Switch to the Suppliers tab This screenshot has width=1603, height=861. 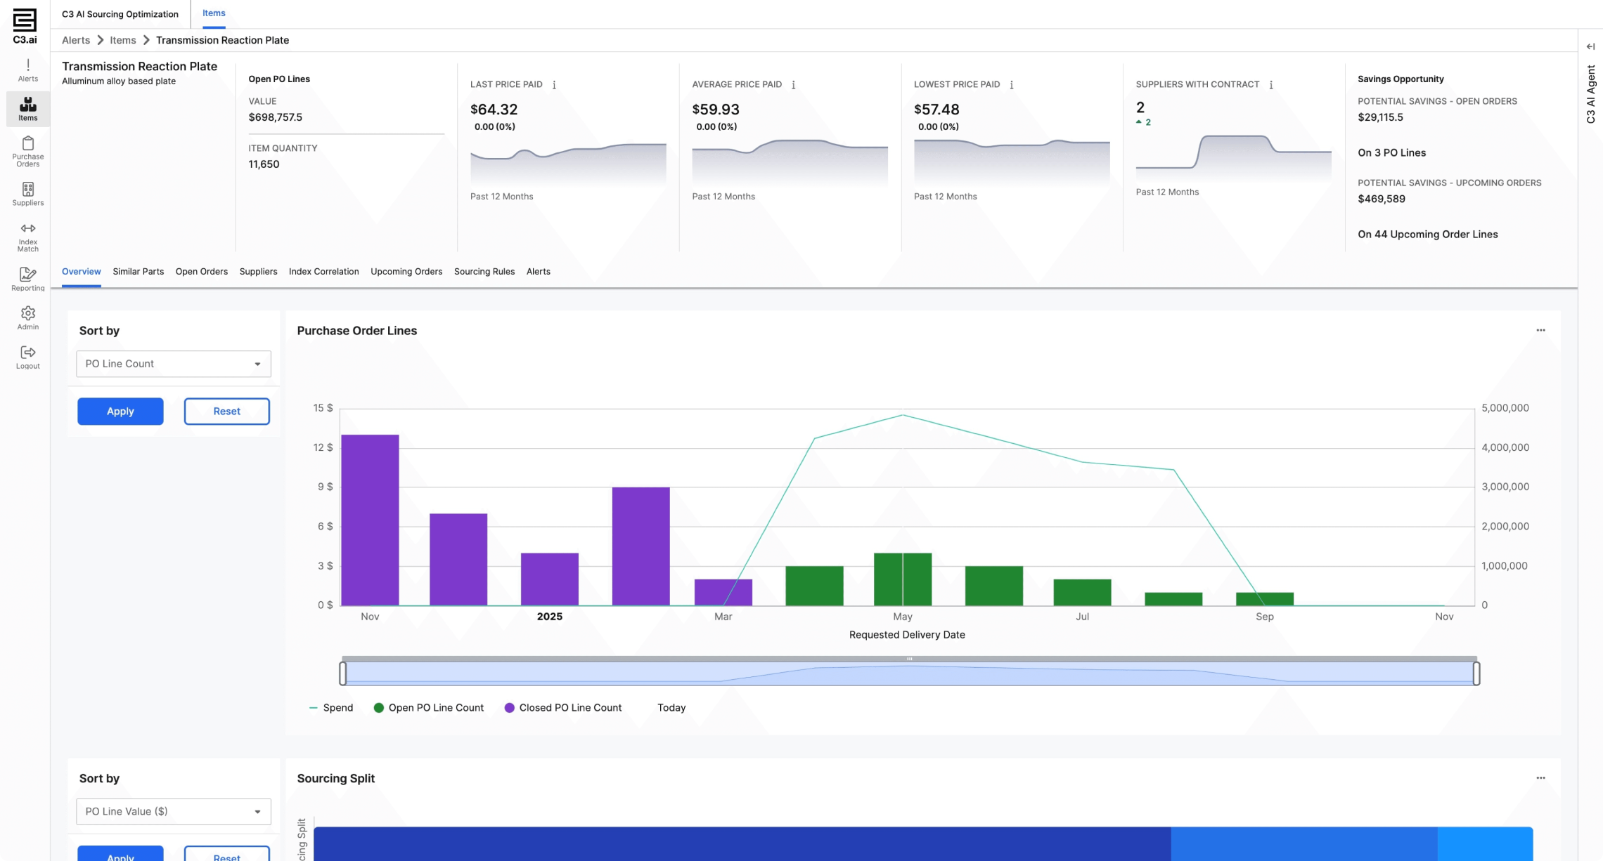[x=258, y=271]
